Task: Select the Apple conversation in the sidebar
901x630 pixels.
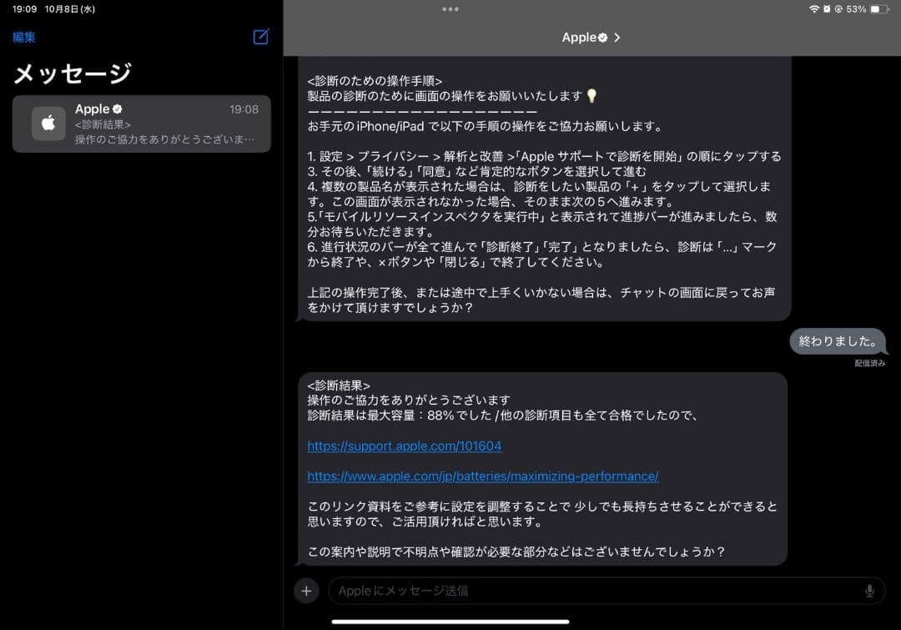Action: (142, 123)
